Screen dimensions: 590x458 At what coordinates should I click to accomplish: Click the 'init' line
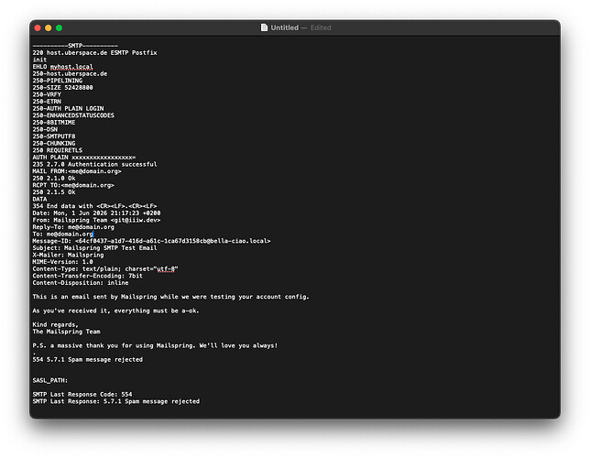click(39, 60)
